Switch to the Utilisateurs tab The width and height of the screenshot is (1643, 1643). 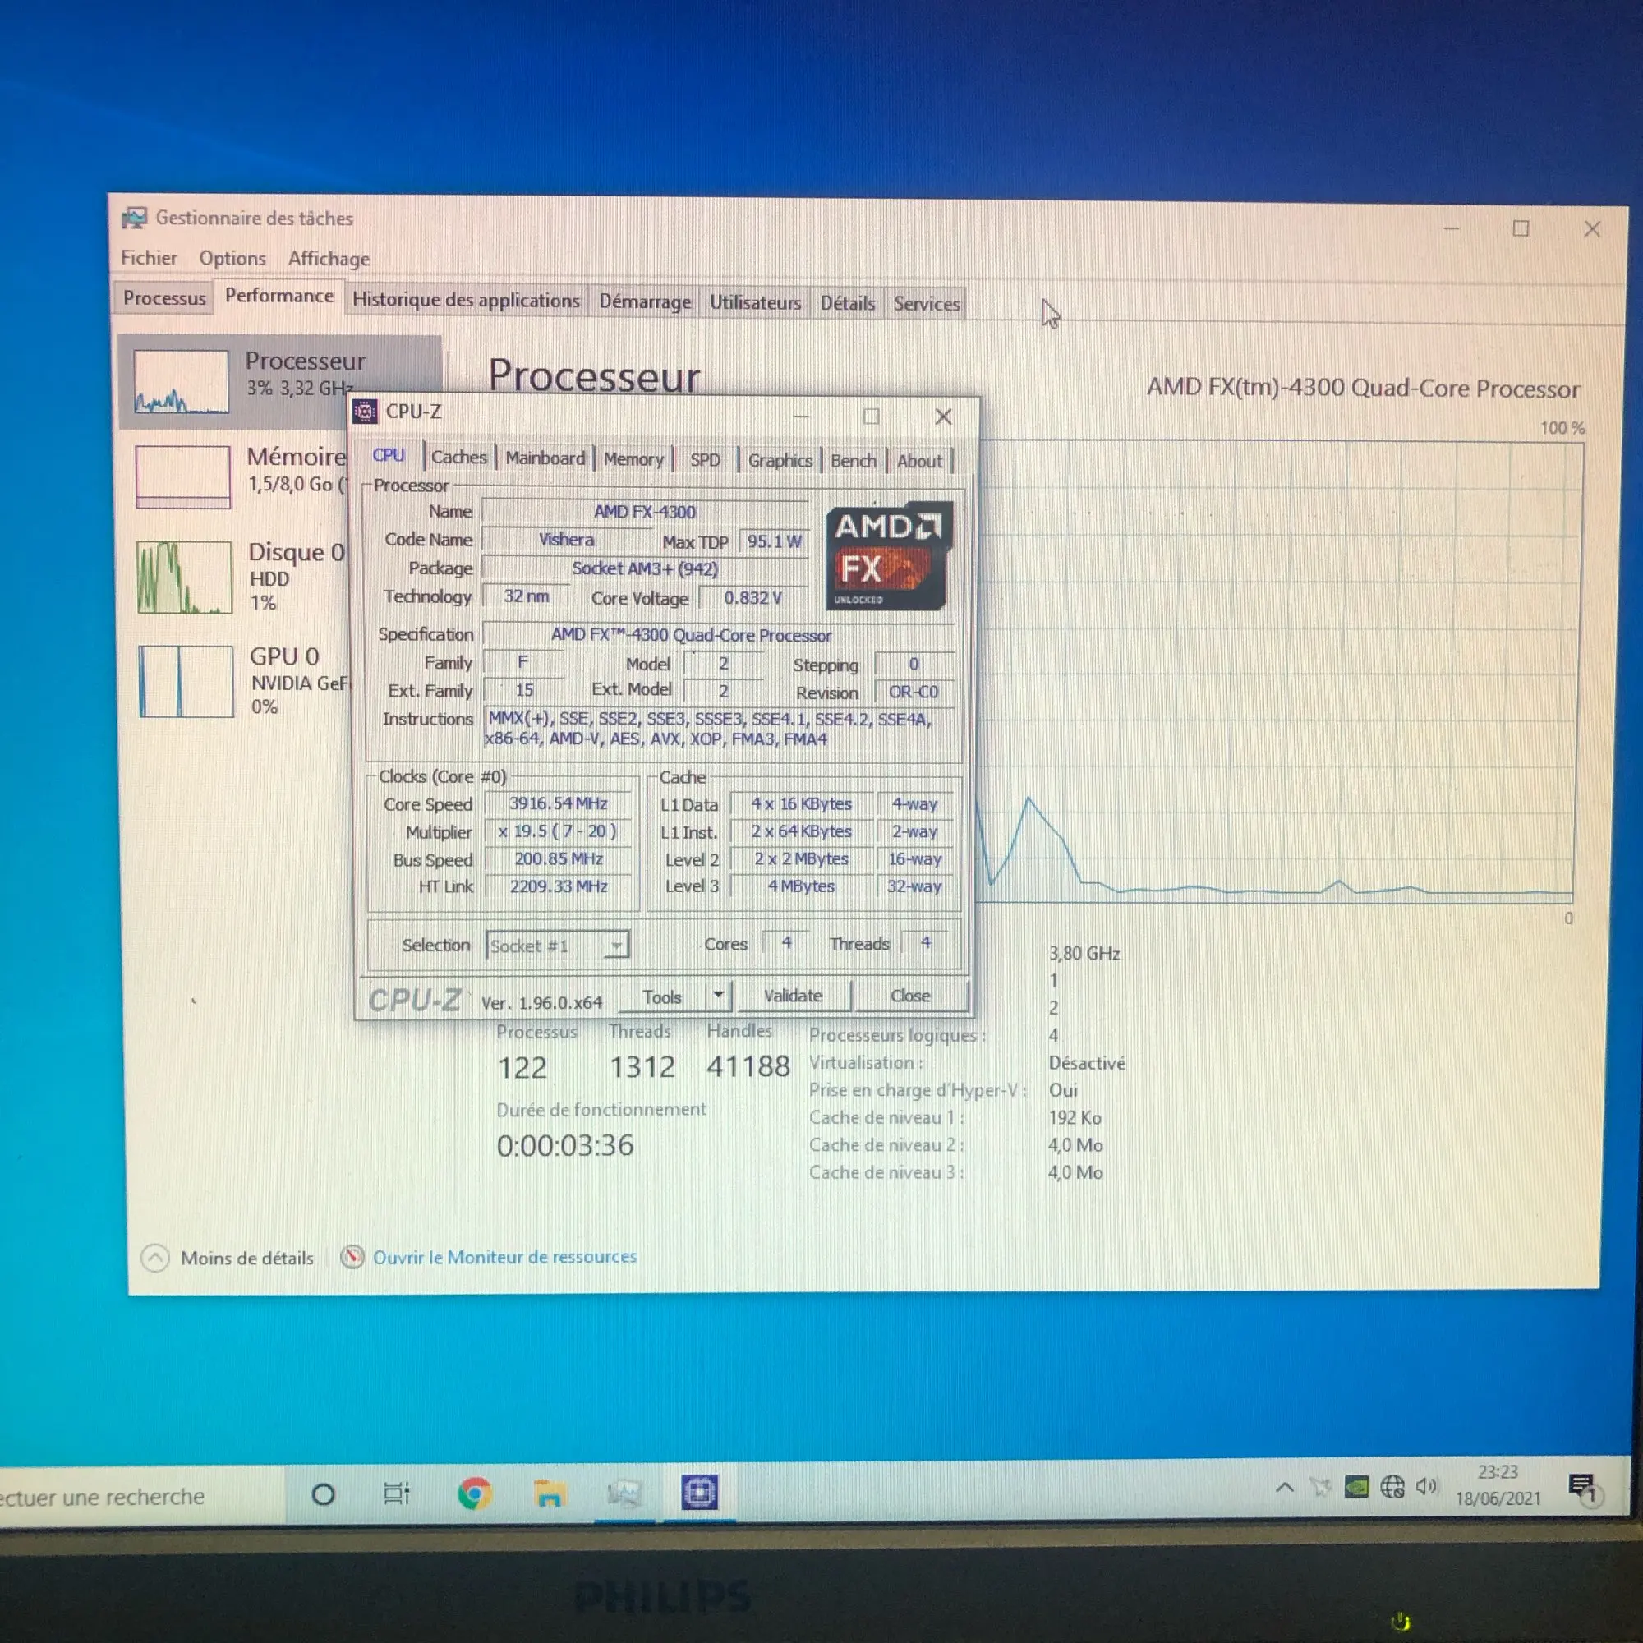756,303
